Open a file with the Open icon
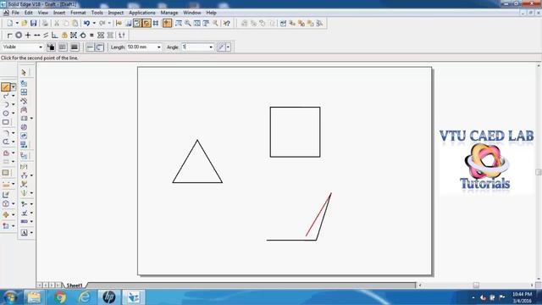 (x=25, y=23)
